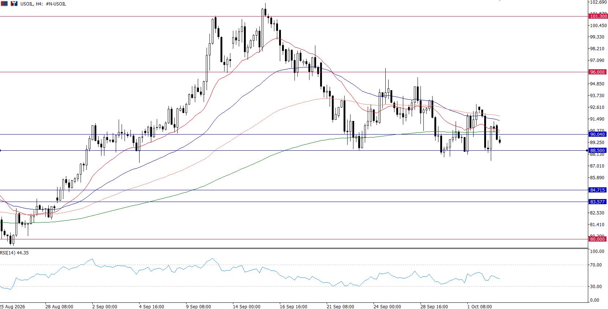Click the RSI scale value 0.00
The width and height of the screenshot is (608, 309).
(x=595, y=301)
